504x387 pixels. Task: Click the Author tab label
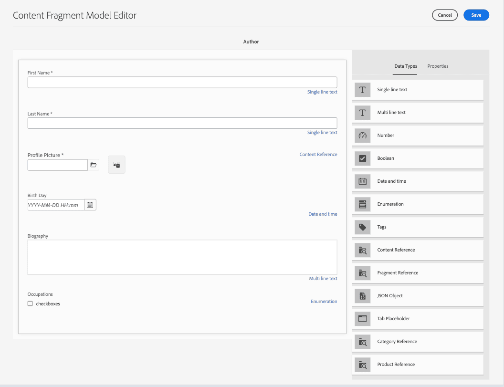pyautogui.click(x=251, y=42)
